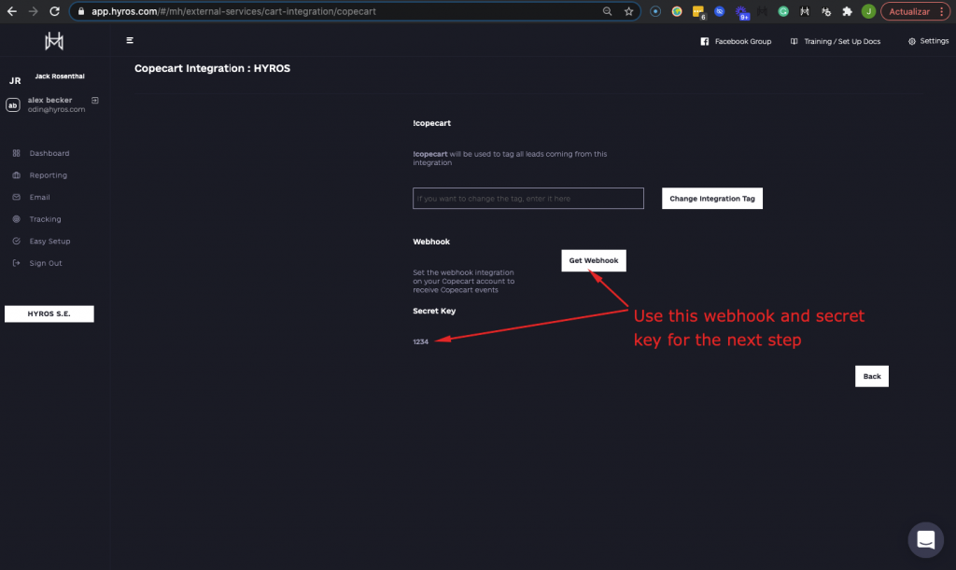Click the Settings gear icon
956x570 pixels.
[912, 41]
